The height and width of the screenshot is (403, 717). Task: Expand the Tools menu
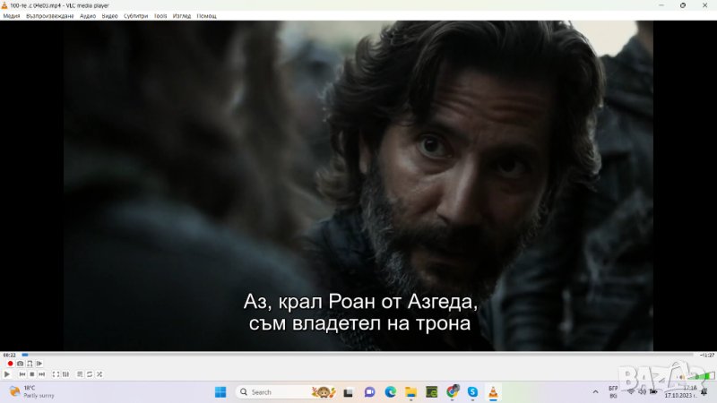pos(160,16)
